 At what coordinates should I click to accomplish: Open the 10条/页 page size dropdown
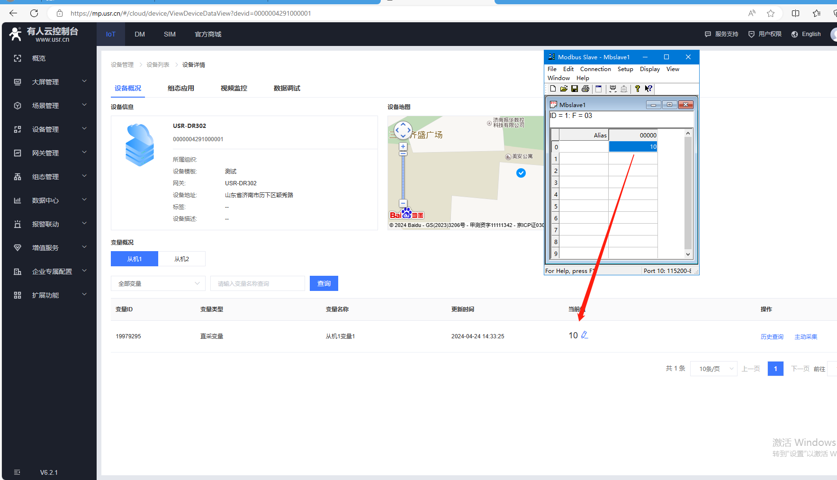tap(713, 369)
